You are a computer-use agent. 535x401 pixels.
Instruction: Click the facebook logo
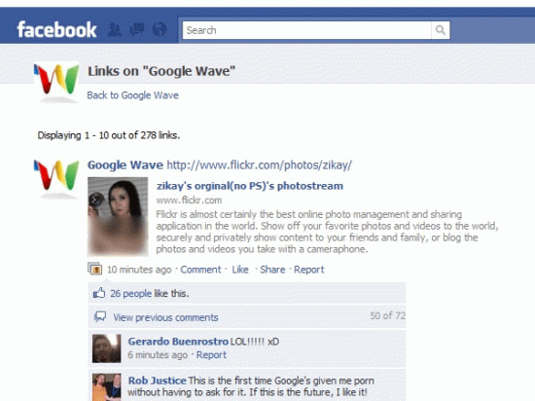[56, 30]
